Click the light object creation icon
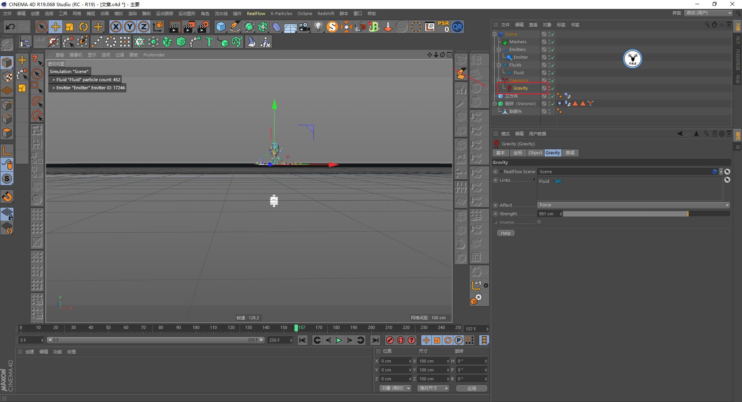742x402 pixels. [x=318, y=27]
